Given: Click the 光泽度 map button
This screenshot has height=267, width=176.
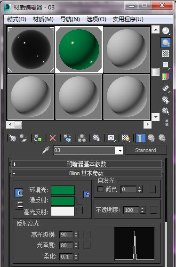Looking at the screenshot, I should point(87,245).
